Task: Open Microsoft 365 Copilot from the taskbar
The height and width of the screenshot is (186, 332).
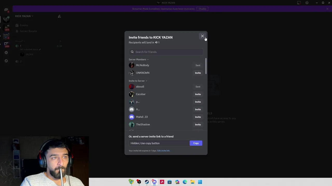Action: click(x=177, y=182)
